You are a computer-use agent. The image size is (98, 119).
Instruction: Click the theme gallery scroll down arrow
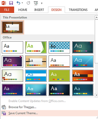click(x=96, y=95)
